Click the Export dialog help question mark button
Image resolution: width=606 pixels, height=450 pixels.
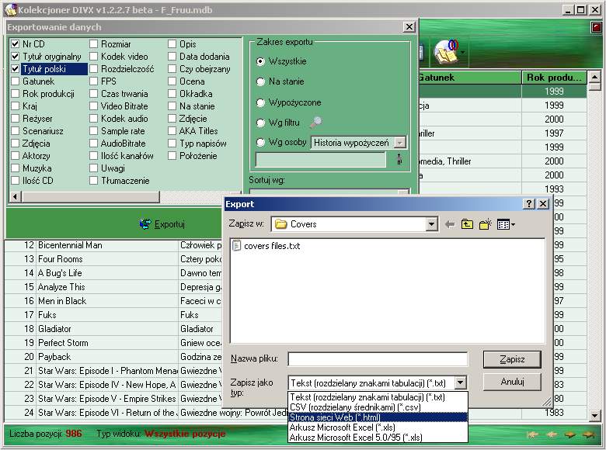[x=529, y=204]
